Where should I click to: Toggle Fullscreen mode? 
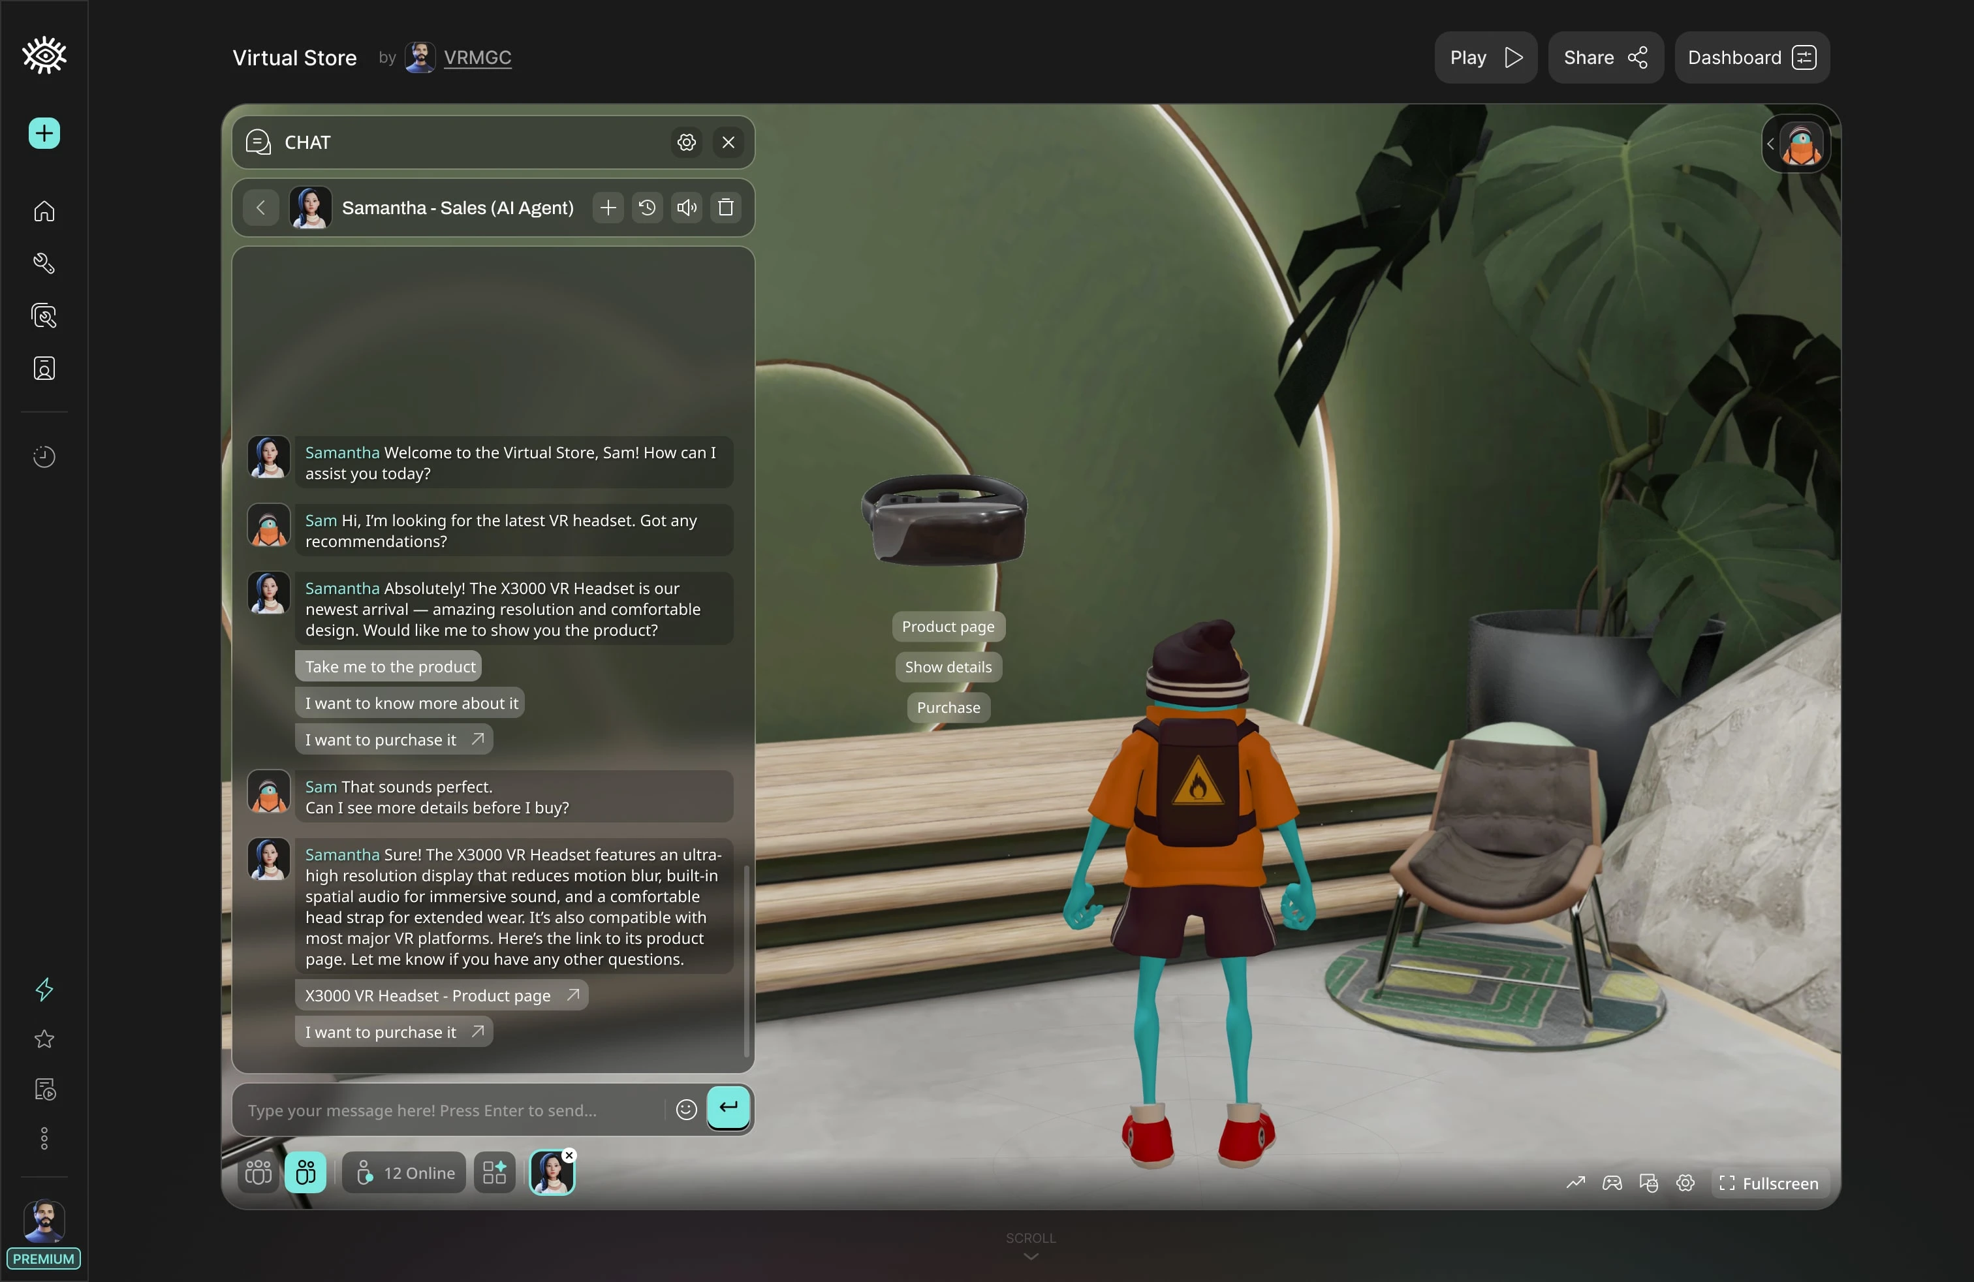pos(1769,1183)
